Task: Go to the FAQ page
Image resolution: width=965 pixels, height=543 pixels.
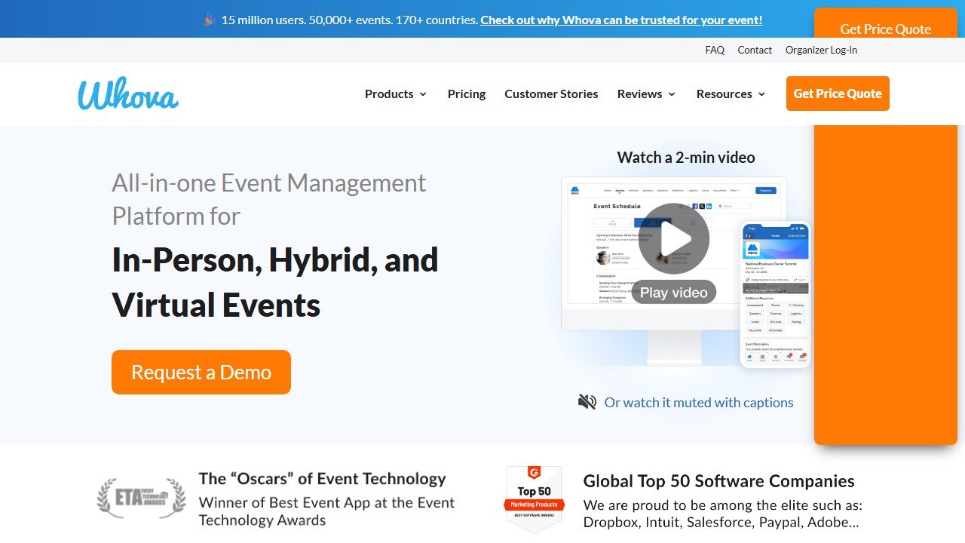Action: (x=715, y=50)
